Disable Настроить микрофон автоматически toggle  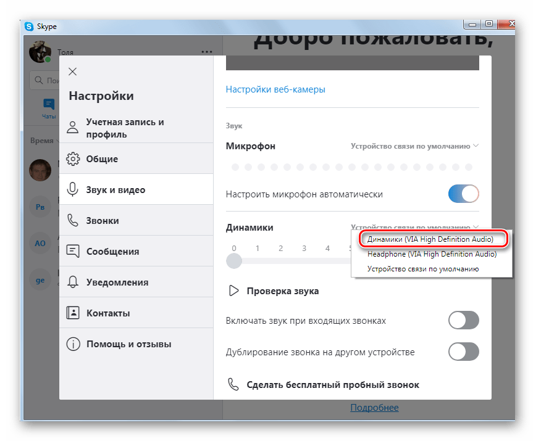464,194
